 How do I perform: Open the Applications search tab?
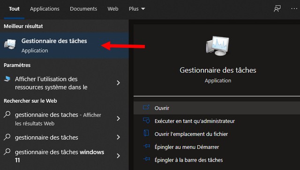point(45,9)
